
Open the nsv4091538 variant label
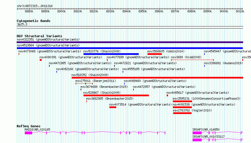(204, 104)
